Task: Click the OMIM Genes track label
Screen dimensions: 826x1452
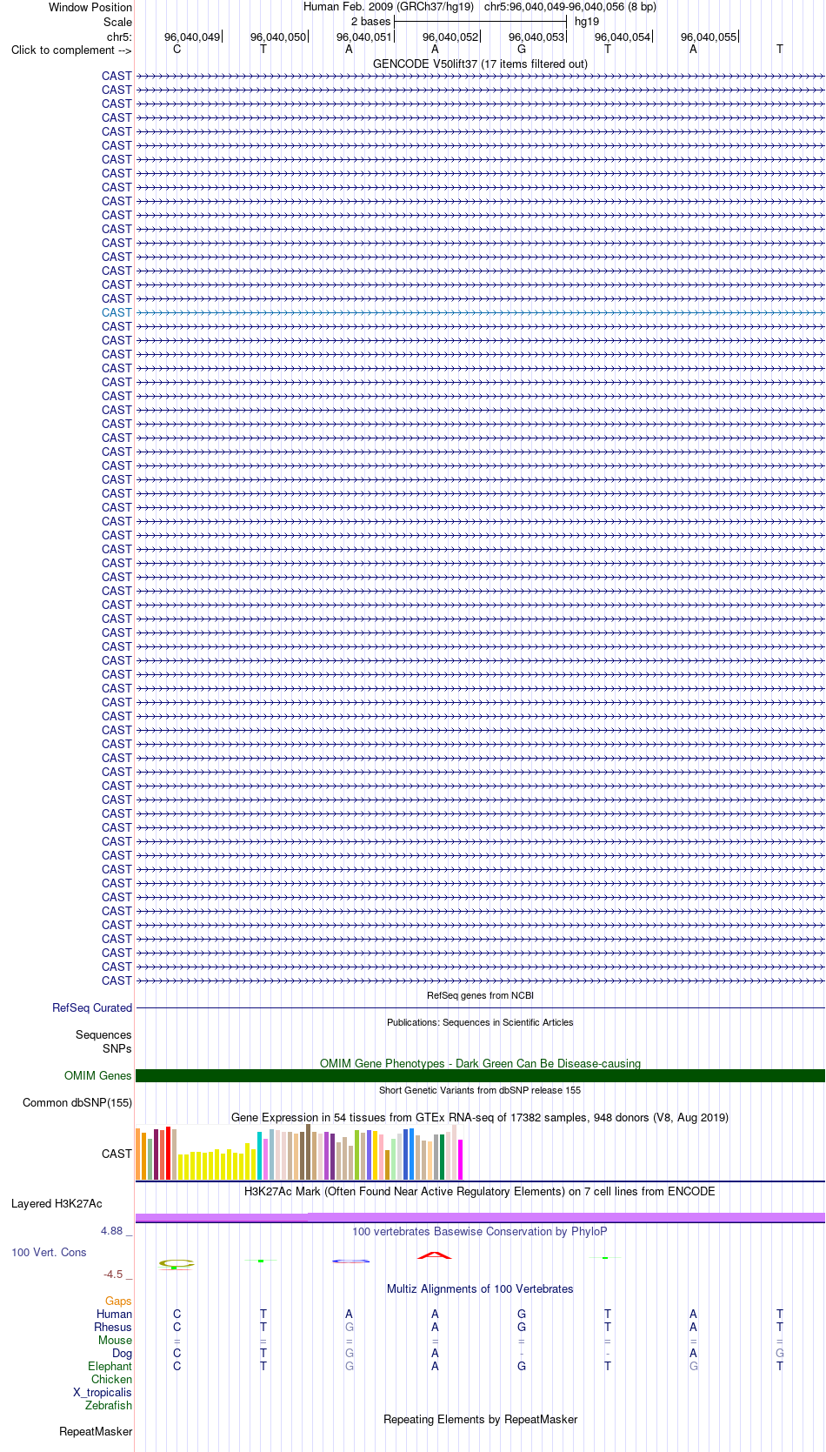Action: [98, 1075]
